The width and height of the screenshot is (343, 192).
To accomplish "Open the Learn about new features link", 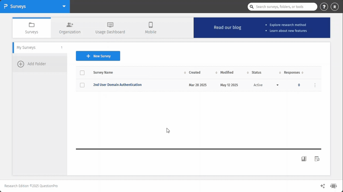I will click(x=288, y=31).
